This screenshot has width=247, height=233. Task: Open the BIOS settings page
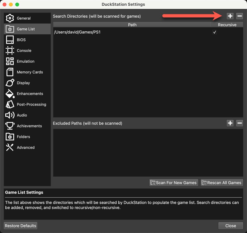[x=27, y=40]
